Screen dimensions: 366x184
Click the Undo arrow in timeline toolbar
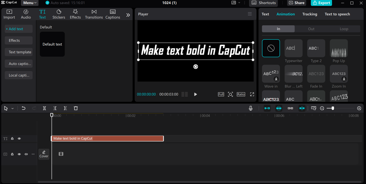[x=23, y=108]
